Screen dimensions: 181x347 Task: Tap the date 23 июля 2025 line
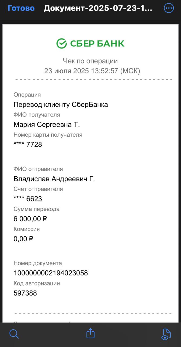(x=92, y=71)
